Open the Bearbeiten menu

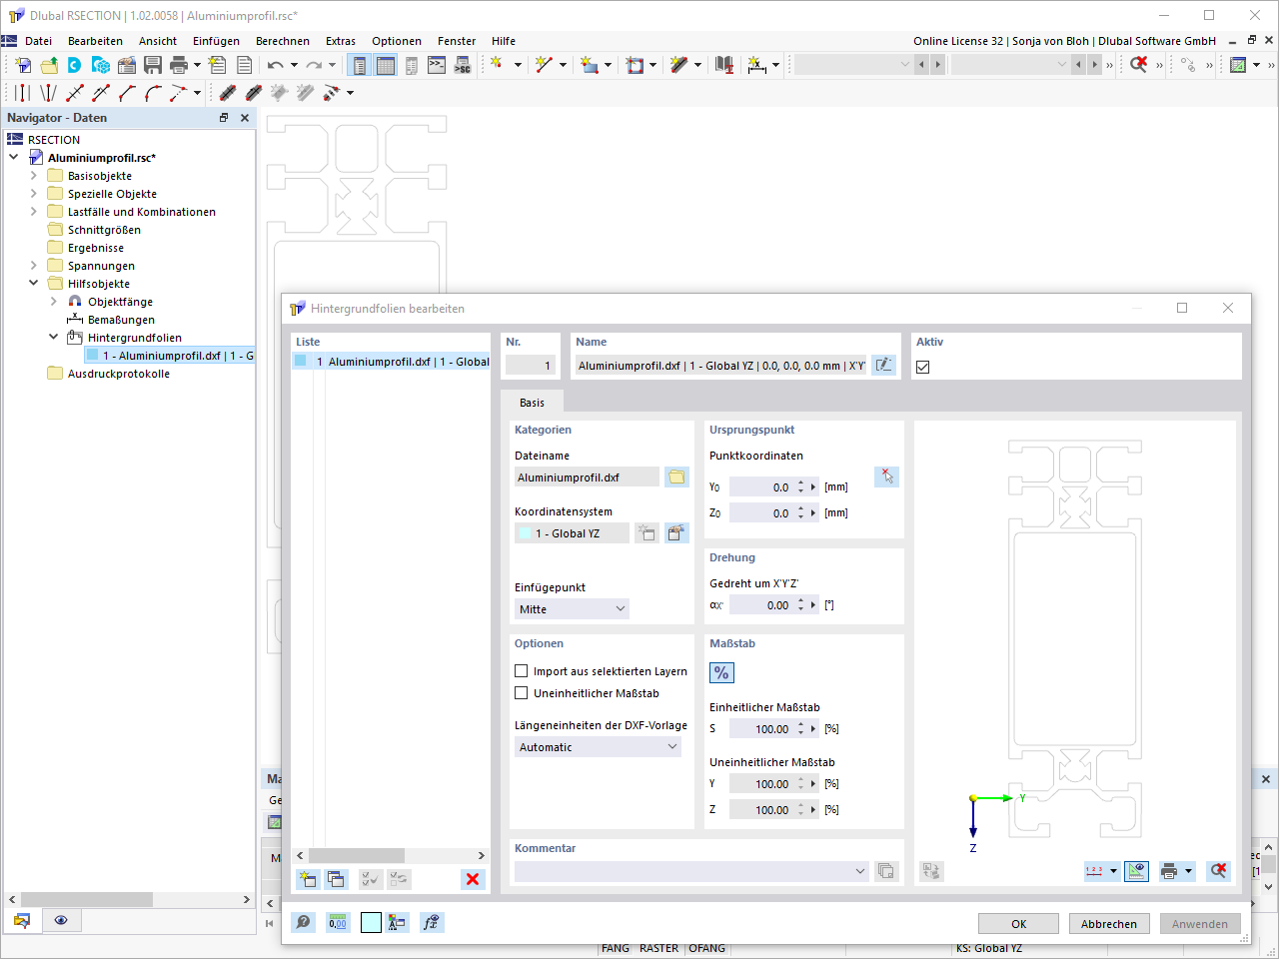pos(95,41)
